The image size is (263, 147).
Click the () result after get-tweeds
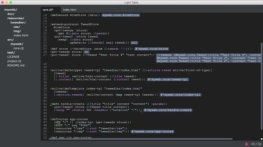[86, 52]
